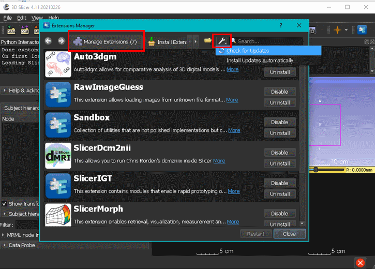Open the wrench settings tool button
This screenshot has height=270, width=375.
[222, 41]
